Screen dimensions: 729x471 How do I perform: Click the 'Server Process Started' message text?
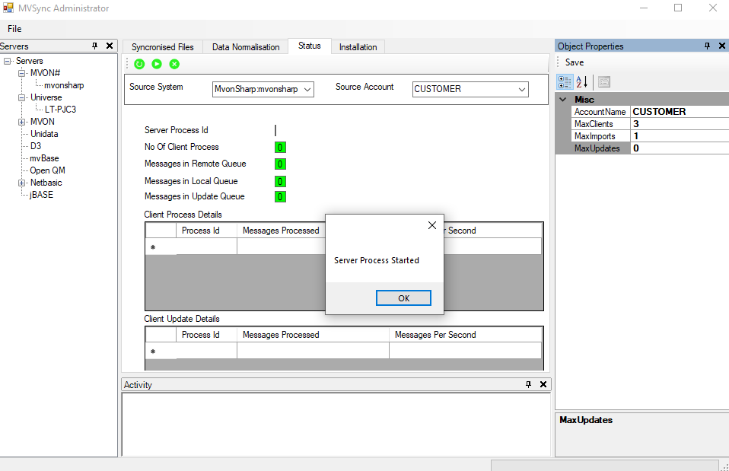tap(377, 260)
